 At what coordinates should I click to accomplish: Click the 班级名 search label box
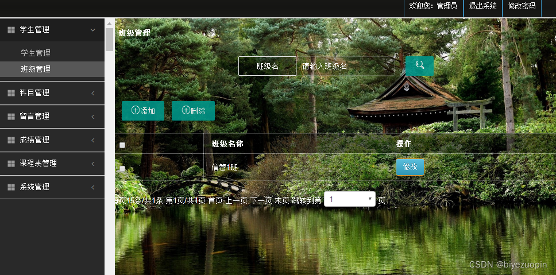[x=267, y=66]
